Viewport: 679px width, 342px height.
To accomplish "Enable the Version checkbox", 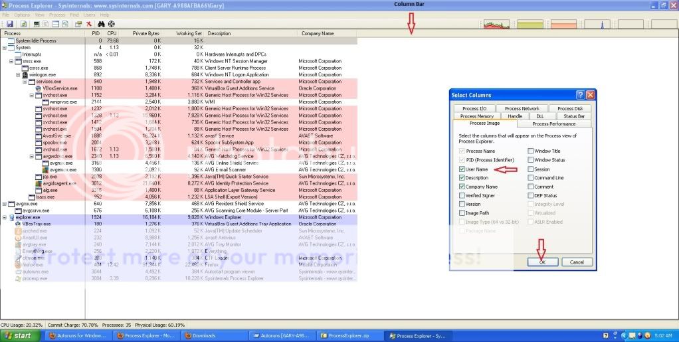I will tap(462, 205).
